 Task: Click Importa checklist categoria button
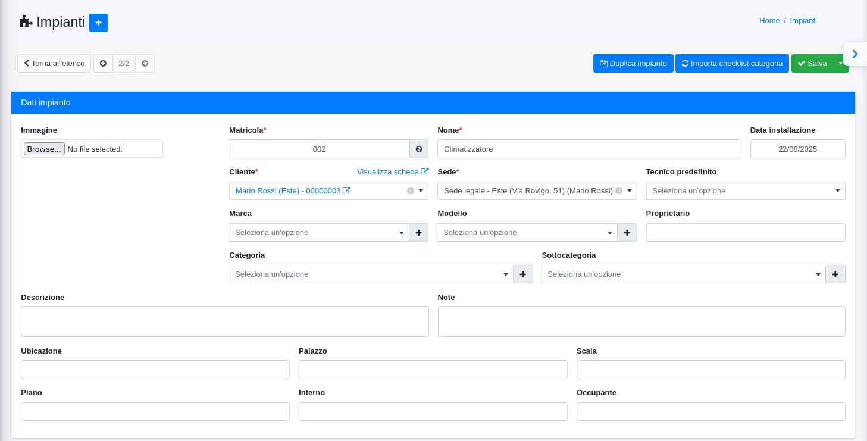pyautogui.click(x=732, y=64)
